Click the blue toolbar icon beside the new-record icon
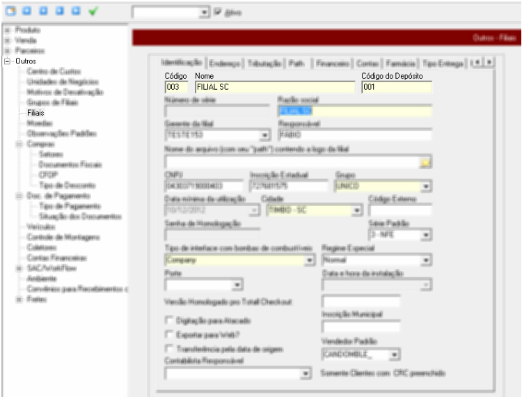Viewport: 522px width, 397px height. coord(27,11)
